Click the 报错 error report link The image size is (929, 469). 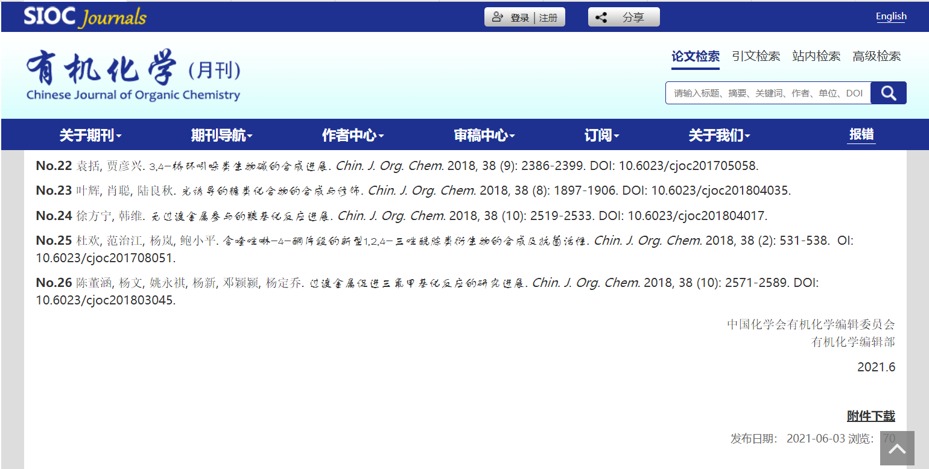click(861, 134)
